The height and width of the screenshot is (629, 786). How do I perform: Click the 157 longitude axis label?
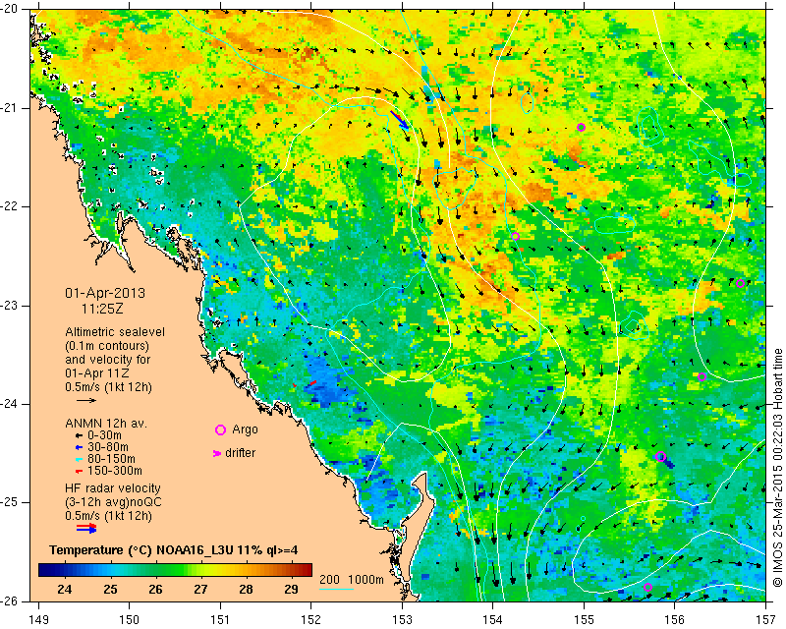coord(766,619)
